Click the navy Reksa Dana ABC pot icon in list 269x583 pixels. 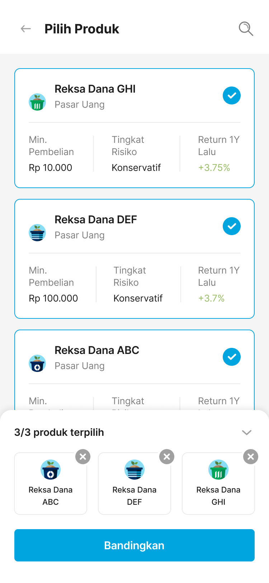[37, 364]
